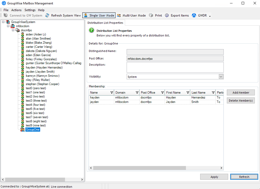Click the GroupWiseSystem globe icon in tree
This screenshot has height=189, width=260.
tap(8, 22)
